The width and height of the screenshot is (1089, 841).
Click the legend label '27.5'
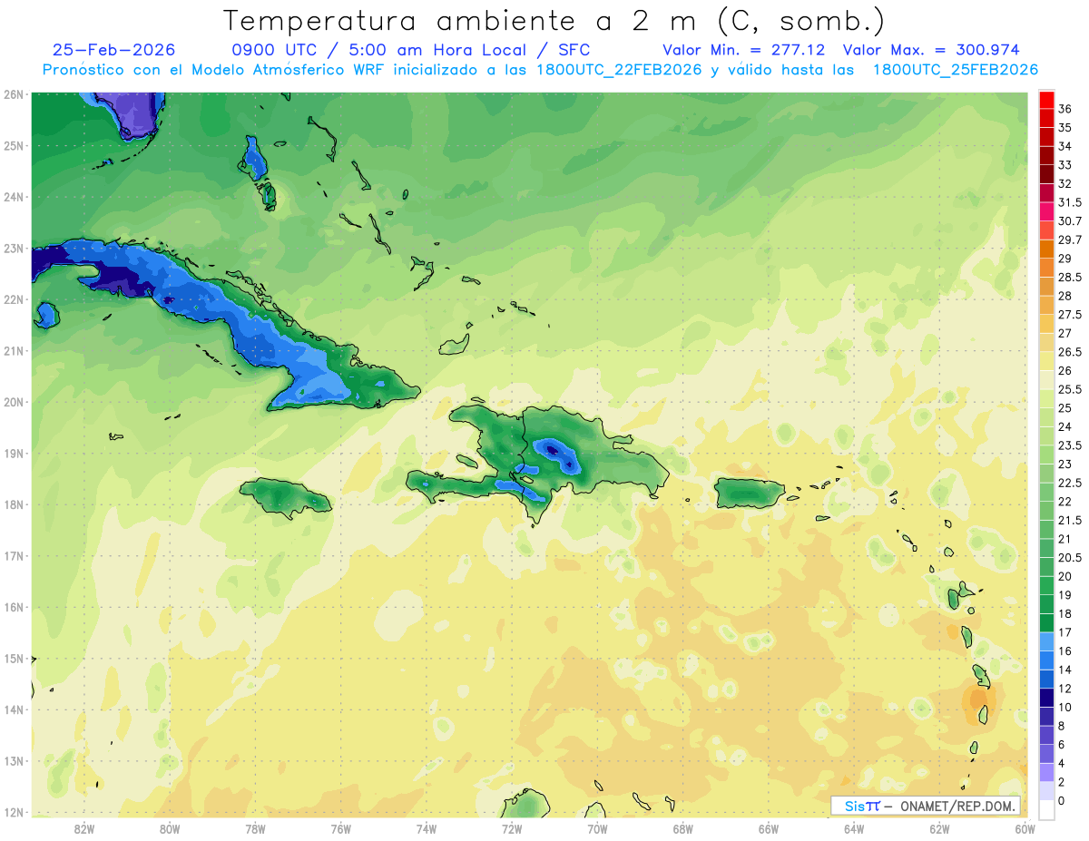(1070, 315)
